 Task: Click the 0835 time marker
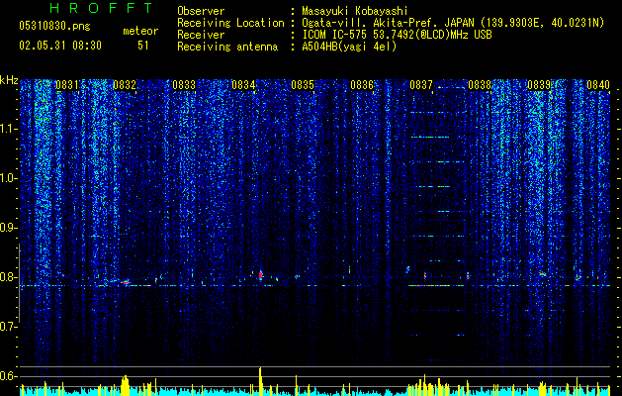(303, 85)
